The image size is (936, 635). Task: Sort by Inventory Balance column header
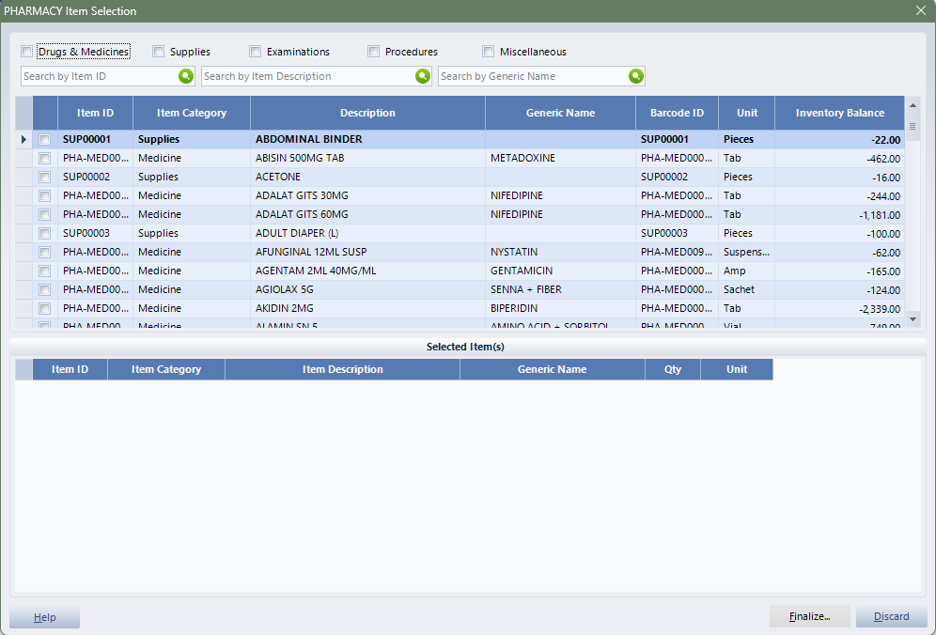click(839, 113)
